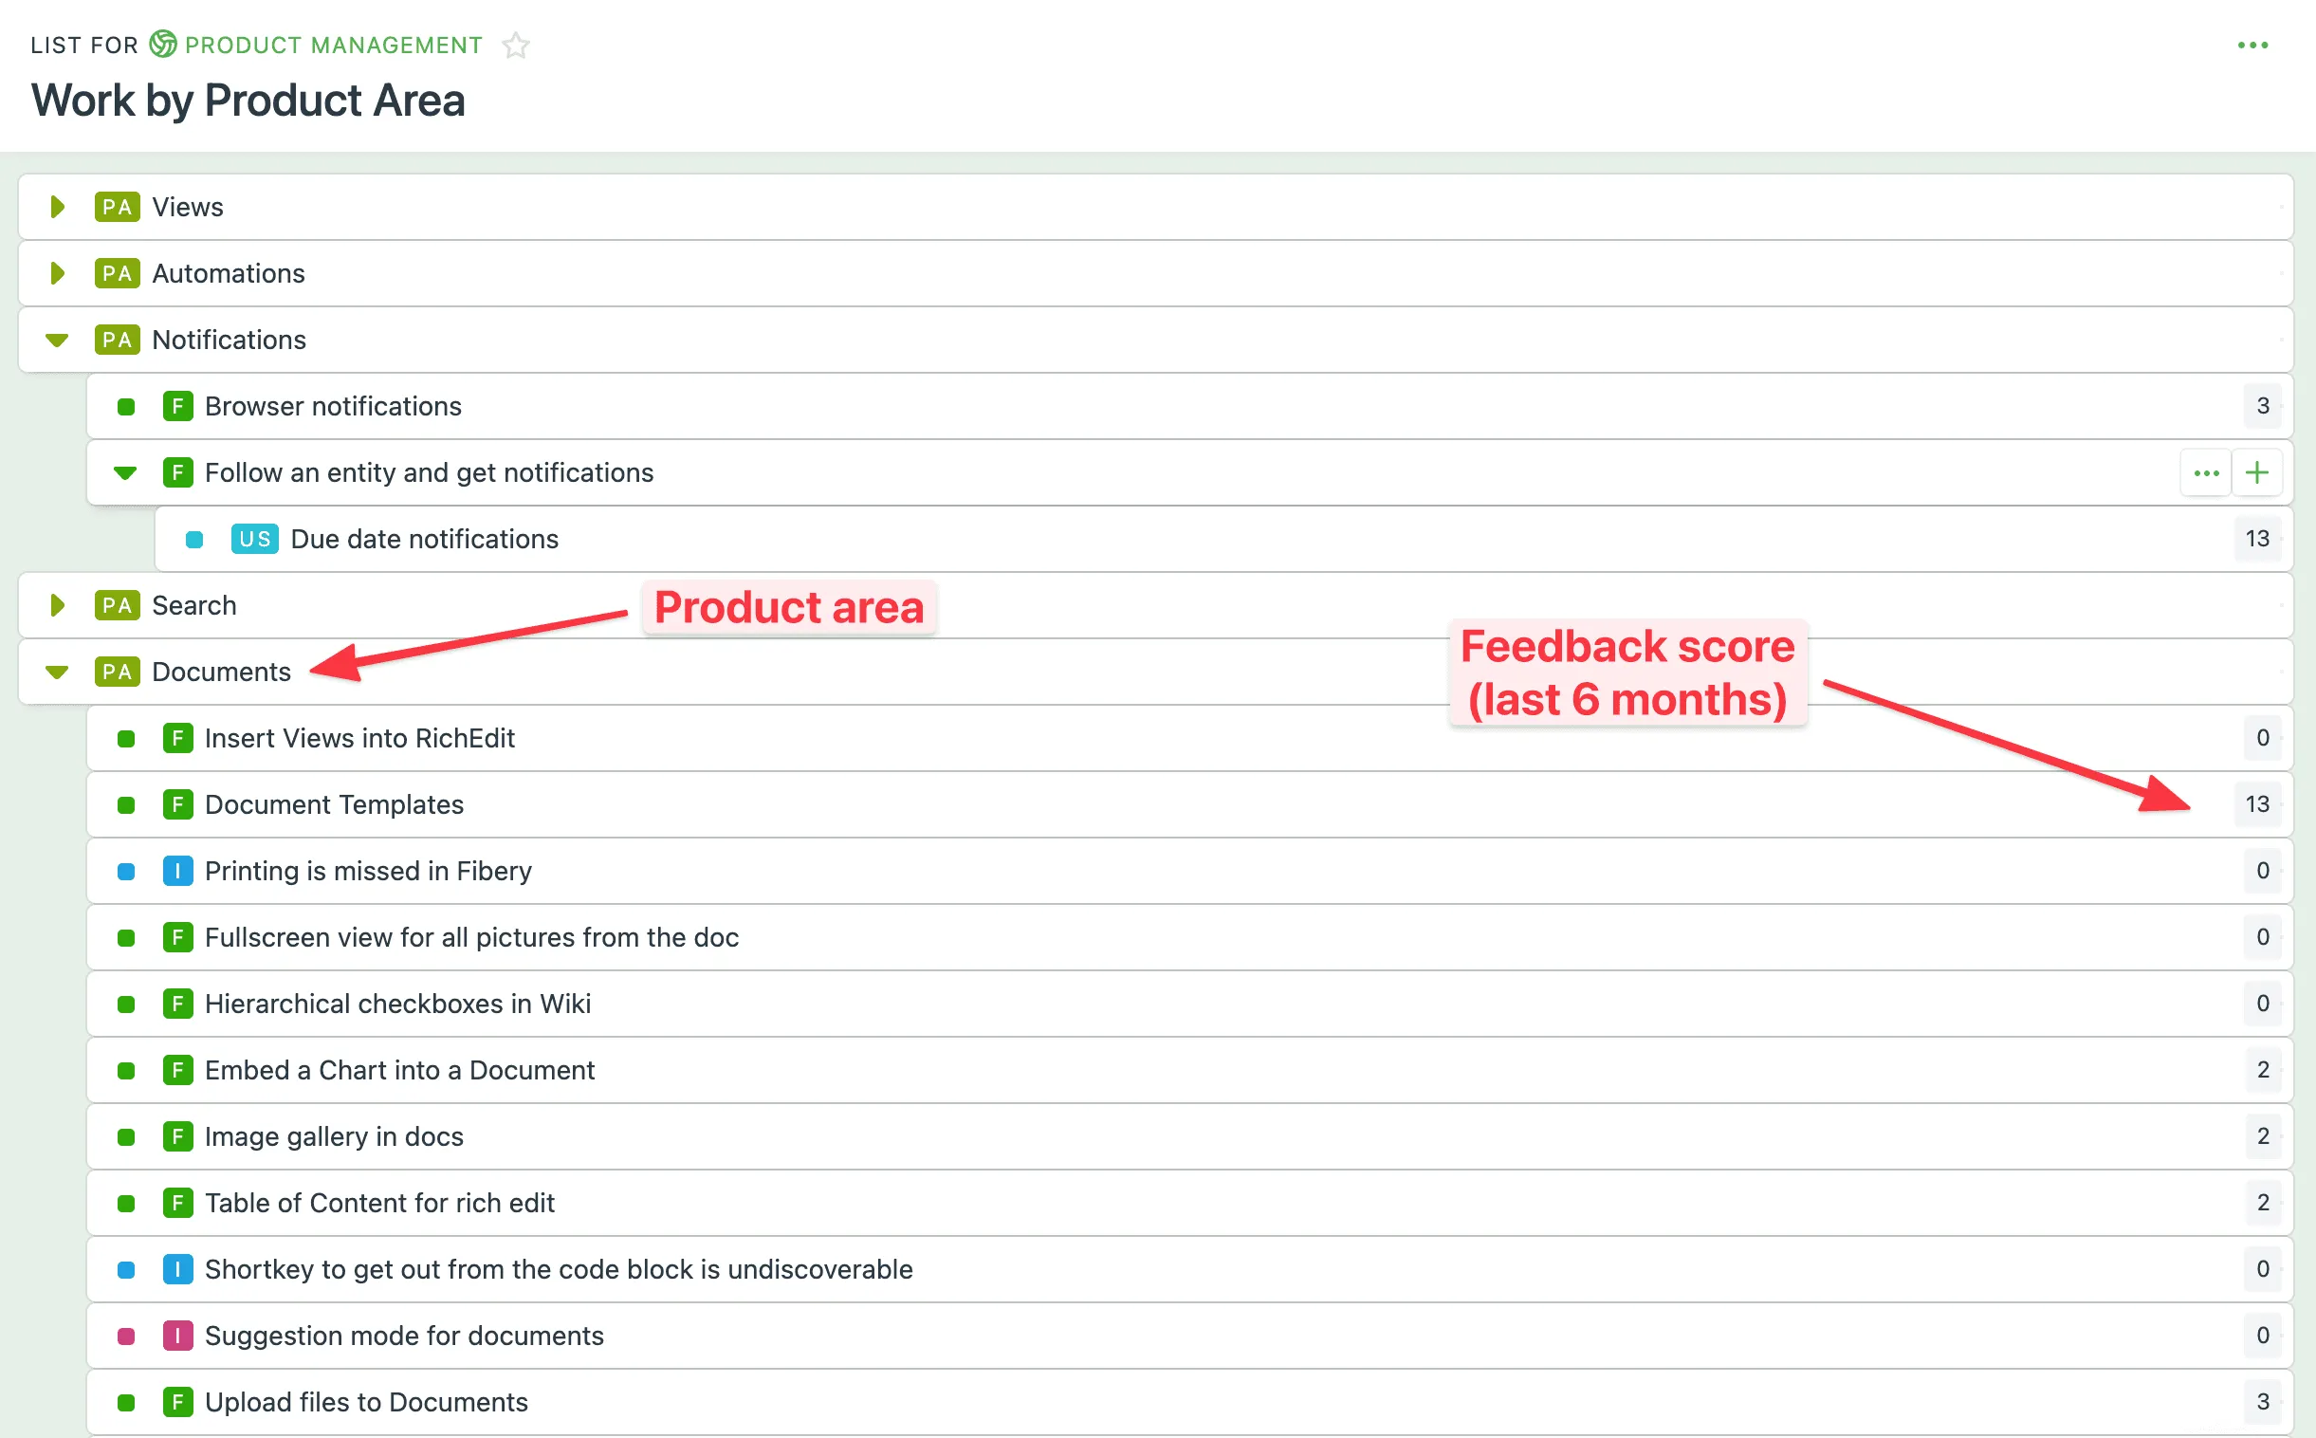Expand the Views product area
This screenshot has width=2316, height=1438.
[57, 207]
